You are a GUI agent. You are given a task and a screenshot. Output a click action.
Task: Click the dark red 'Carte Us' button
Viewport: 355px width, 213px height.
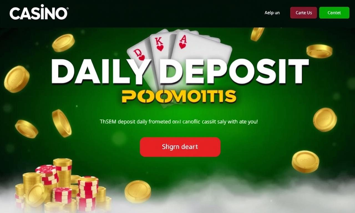(x=303, y=13)
